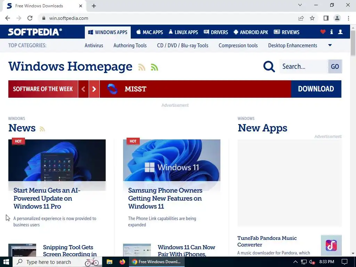Click the page vertical scrollbar thumb
The height and width of the screenshot is (267, 356).
[353, 43]
